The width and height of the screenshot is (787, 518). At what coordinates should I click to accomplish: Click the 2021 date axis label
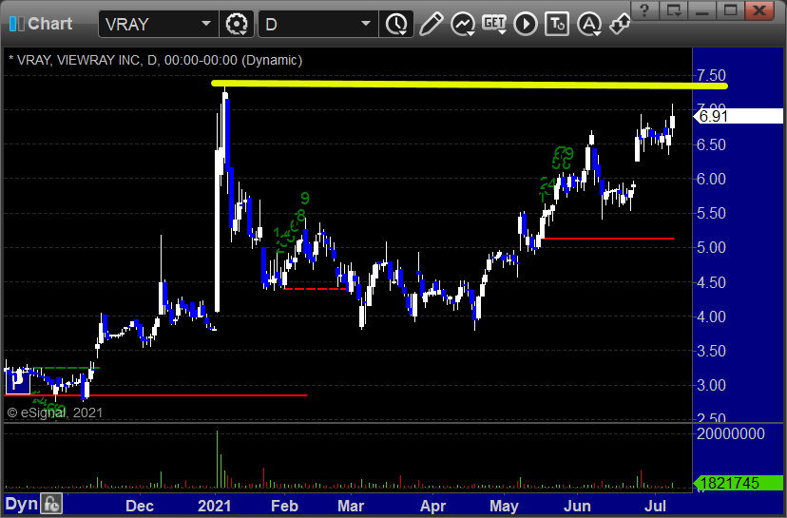tap(214, 506)
